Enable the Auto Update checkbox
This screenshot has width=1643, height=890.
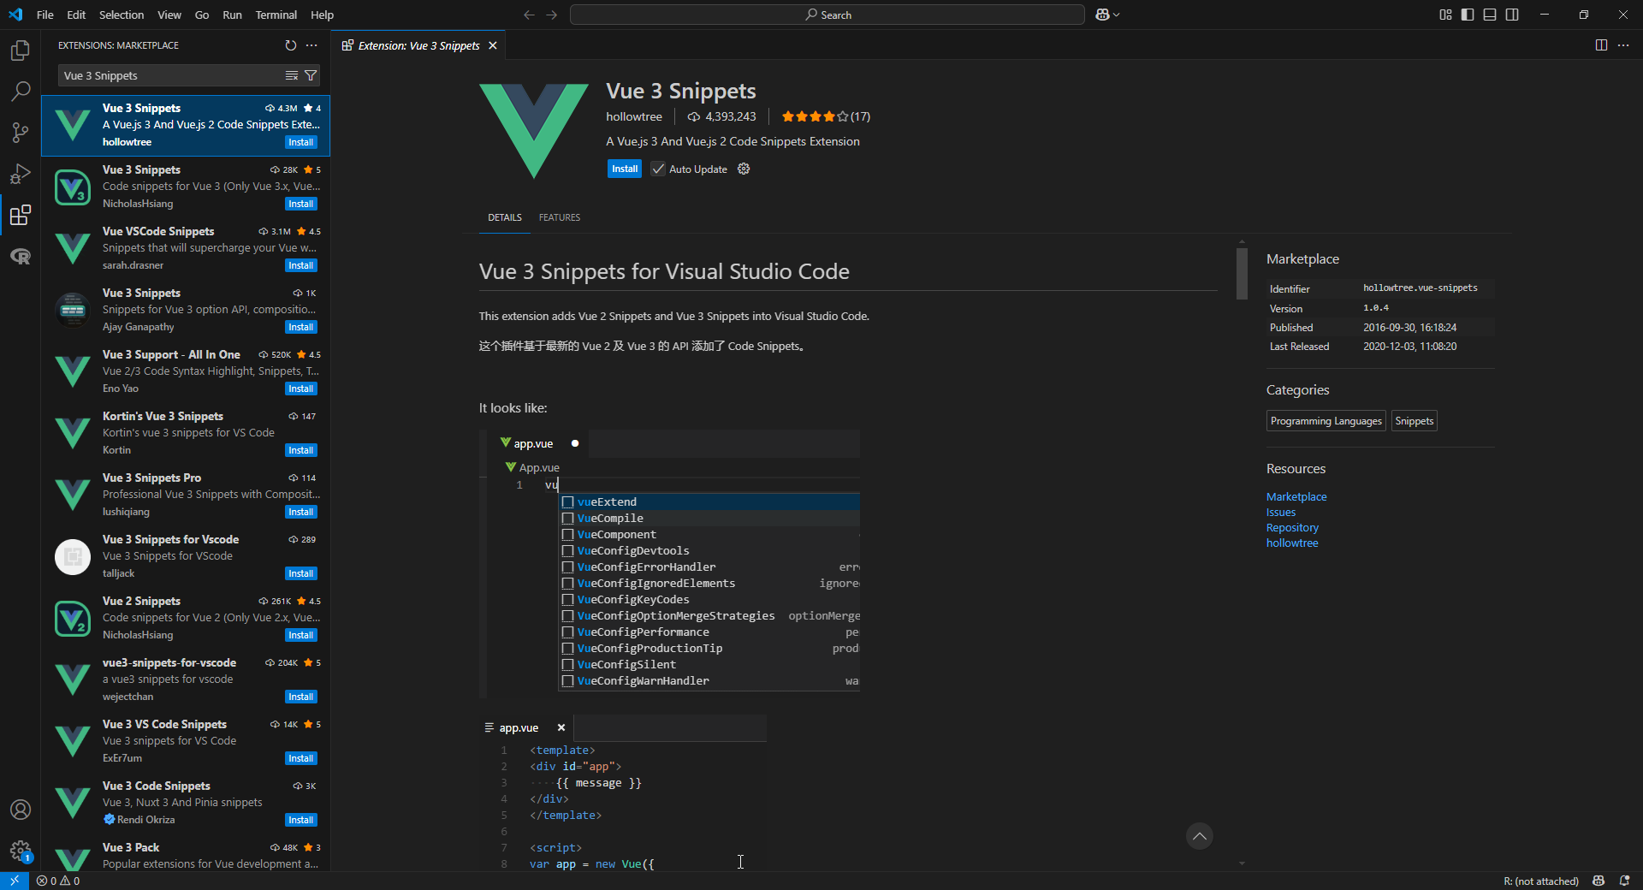click(657, 169)
